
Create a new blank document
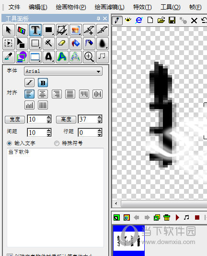(x=150, y=20)
